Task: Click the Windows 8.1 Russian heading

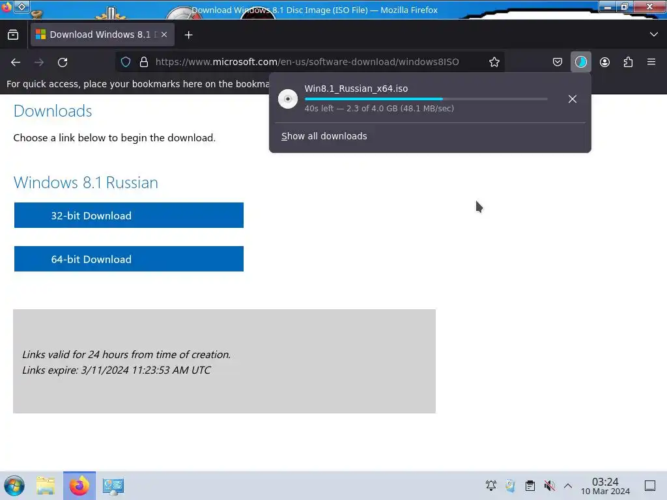Action: tap(85, 182)
